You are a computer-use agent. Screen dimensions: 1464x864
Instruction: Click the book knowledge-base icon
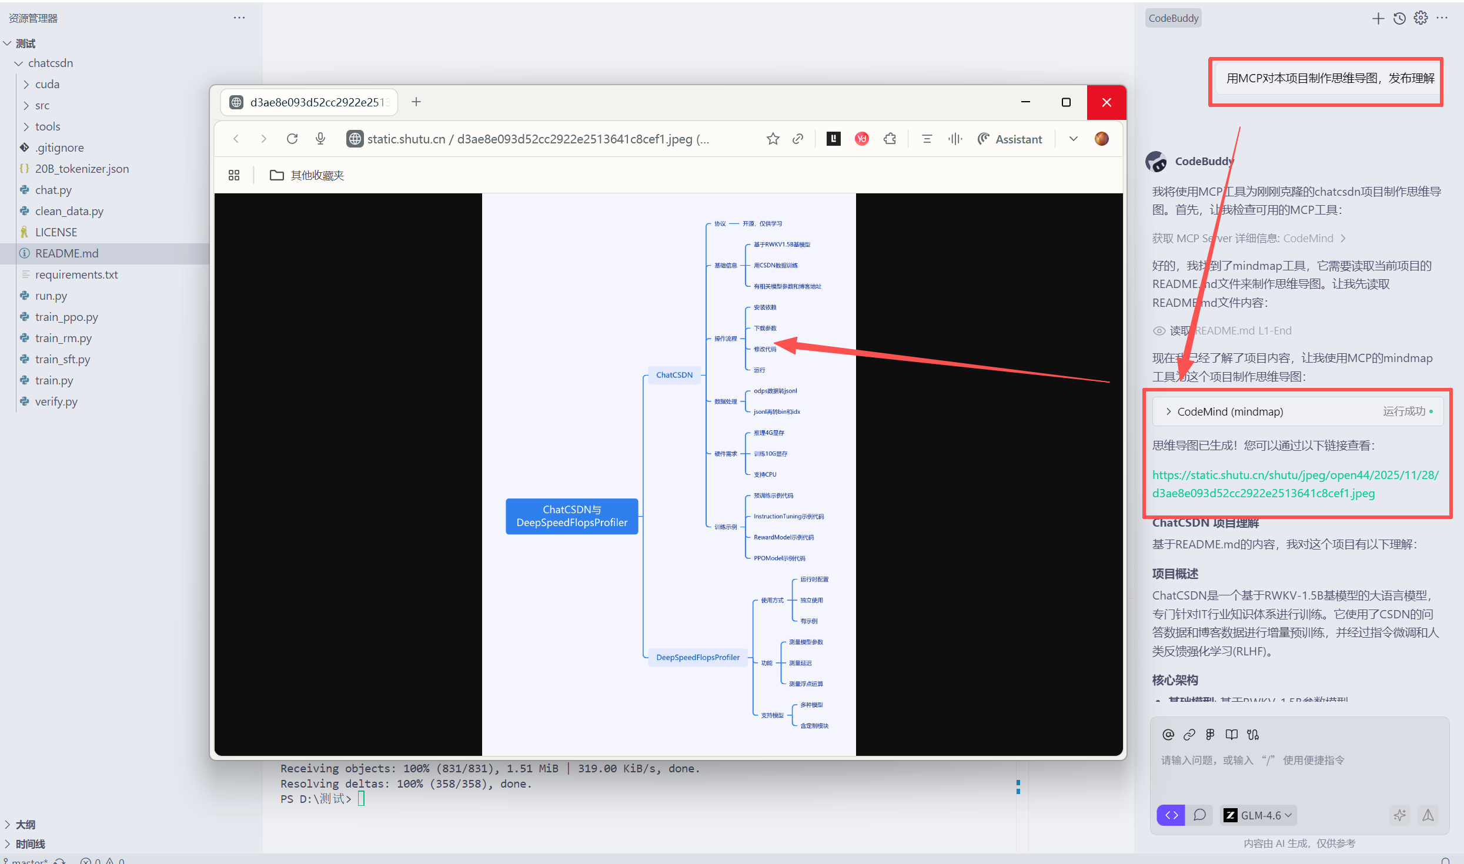point(1231,735)
